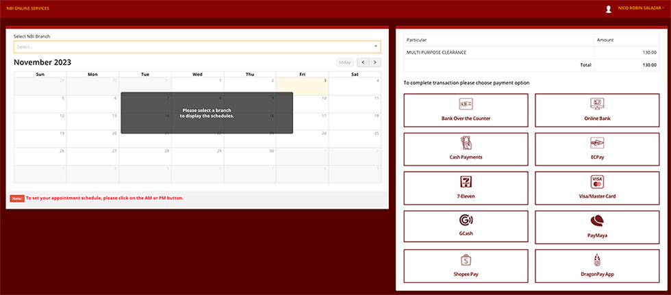Select November 11 calendar cell
Screen dimensions: 671x295
[x=355, y=104]
